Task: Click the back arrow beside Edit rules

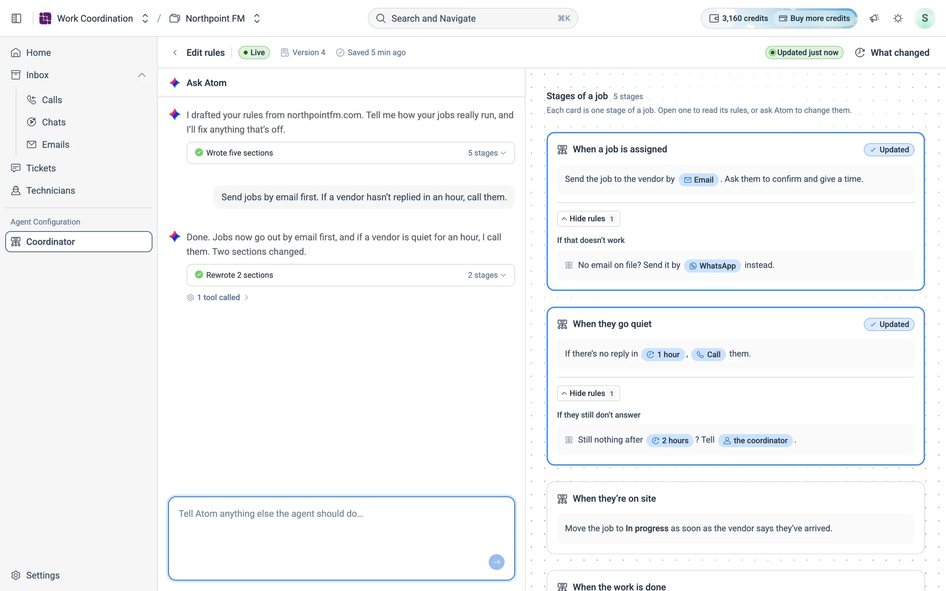Action: point(175,52)
